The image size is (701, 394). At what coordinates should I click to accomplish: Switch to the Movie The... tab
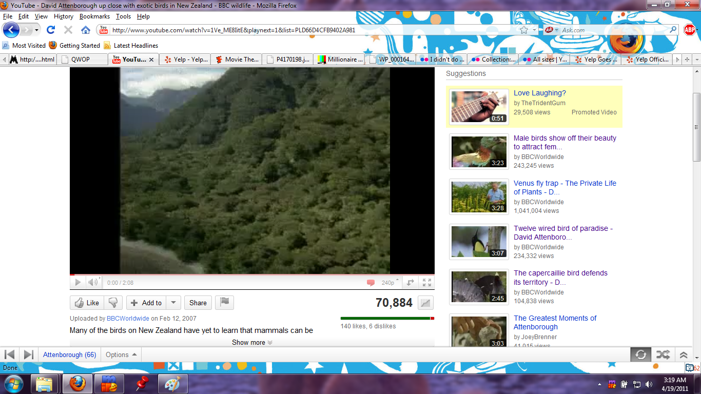(x=237, y=60)
